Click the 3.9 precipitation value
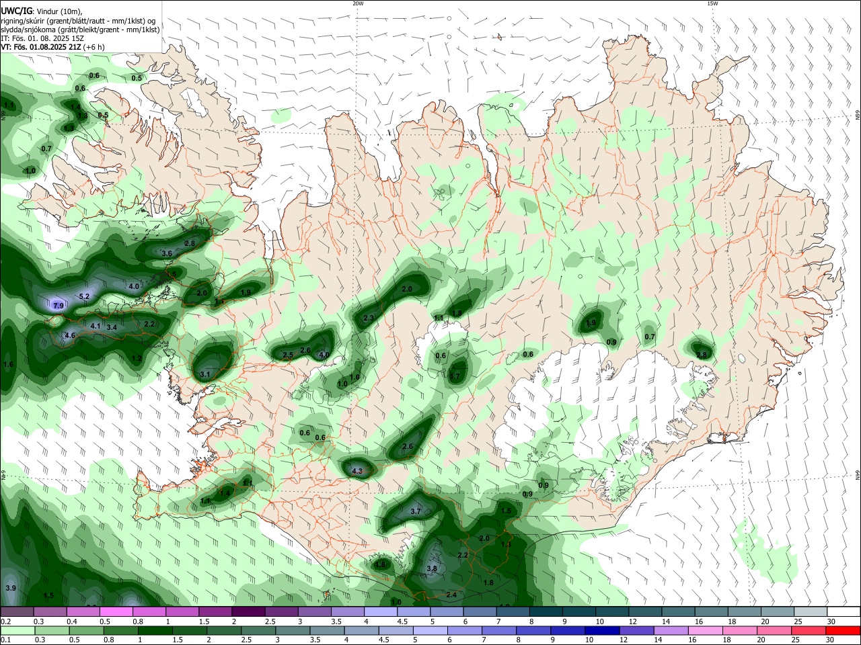This screenshot has height=645, width=861. click(10, 588)
